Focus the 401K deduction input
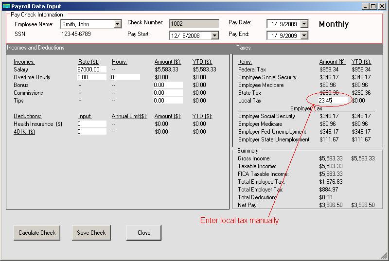 (x=91, y=132)
